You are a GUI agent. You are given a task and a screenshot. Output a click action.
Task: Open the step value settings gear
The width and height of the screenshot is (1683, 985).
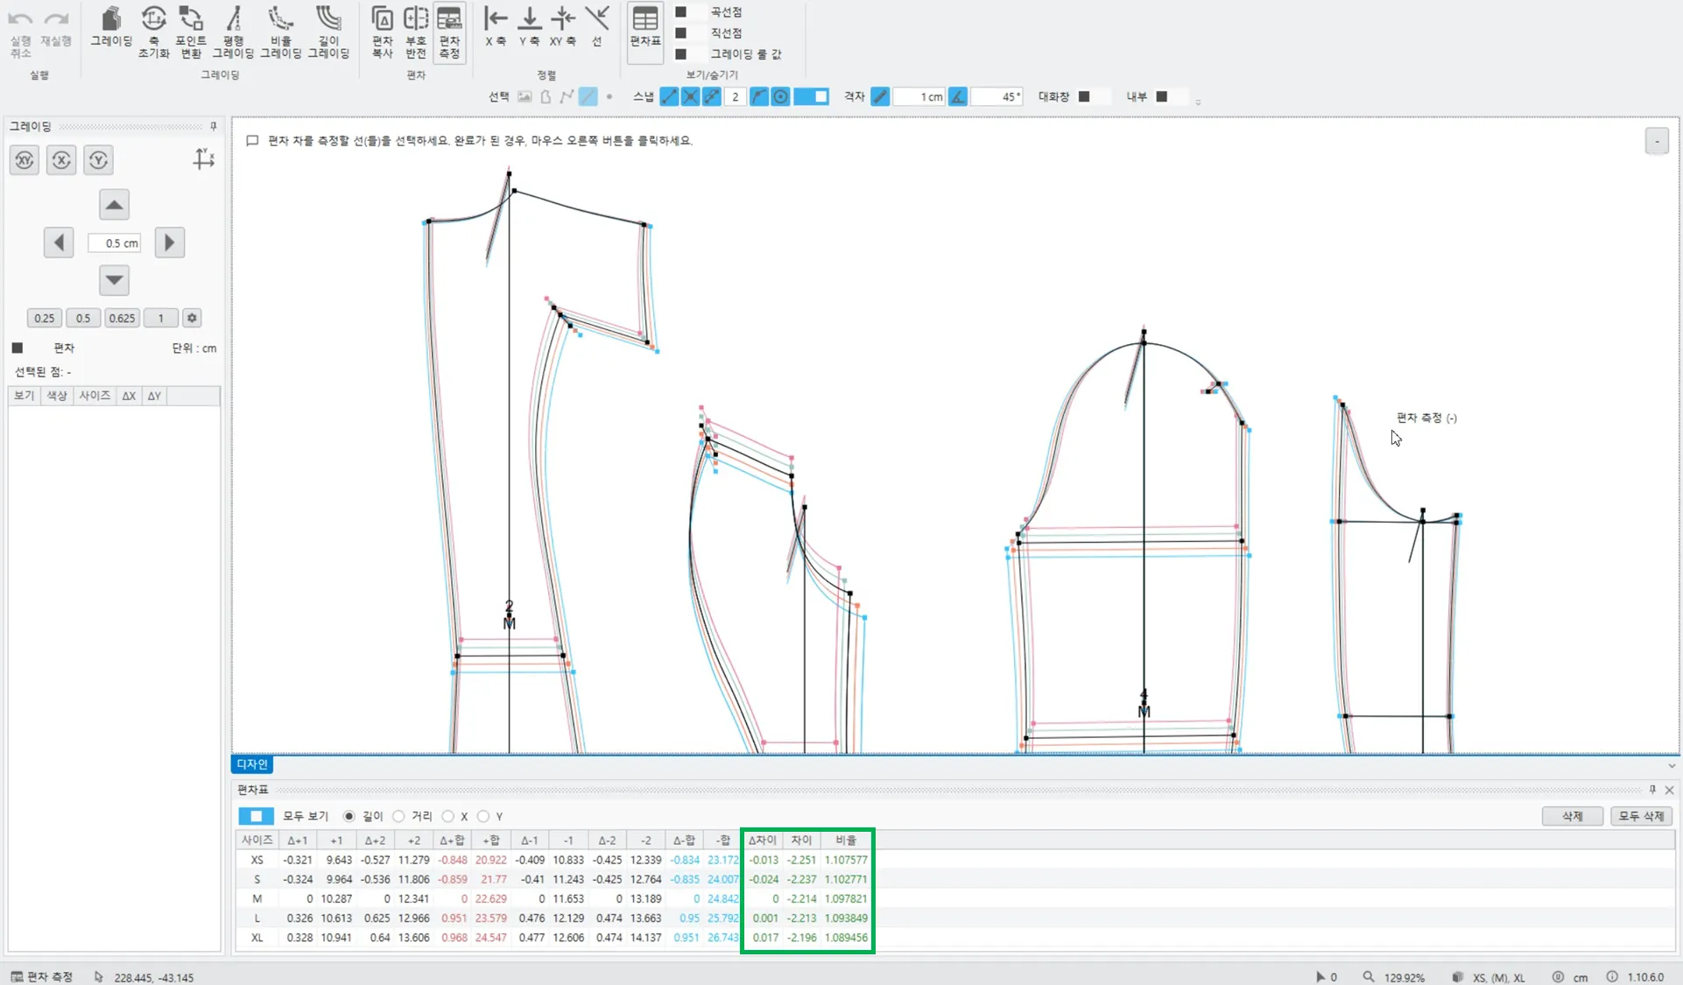[193, 318]
